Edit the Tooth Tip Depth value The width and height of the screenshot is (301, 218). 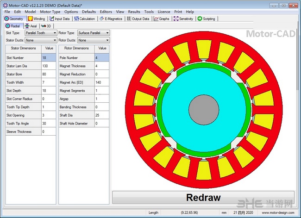pyautogui.click(x=49, y=107)
